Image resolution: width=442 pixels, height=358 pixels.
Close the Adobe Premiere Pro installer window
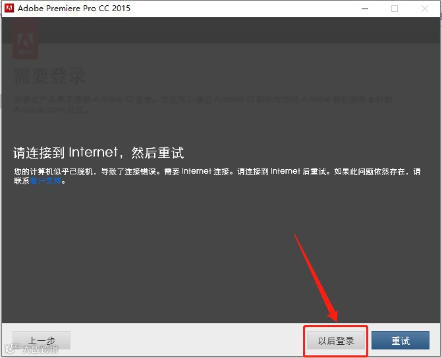coord(424,9)
